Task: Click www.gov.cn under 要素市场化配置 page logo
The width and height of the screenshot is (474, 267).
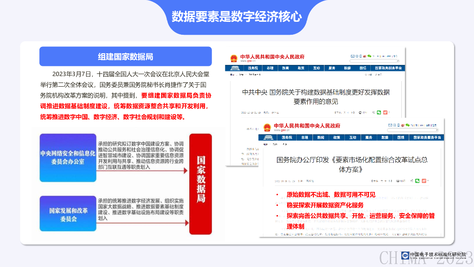Action: point(281,130)
